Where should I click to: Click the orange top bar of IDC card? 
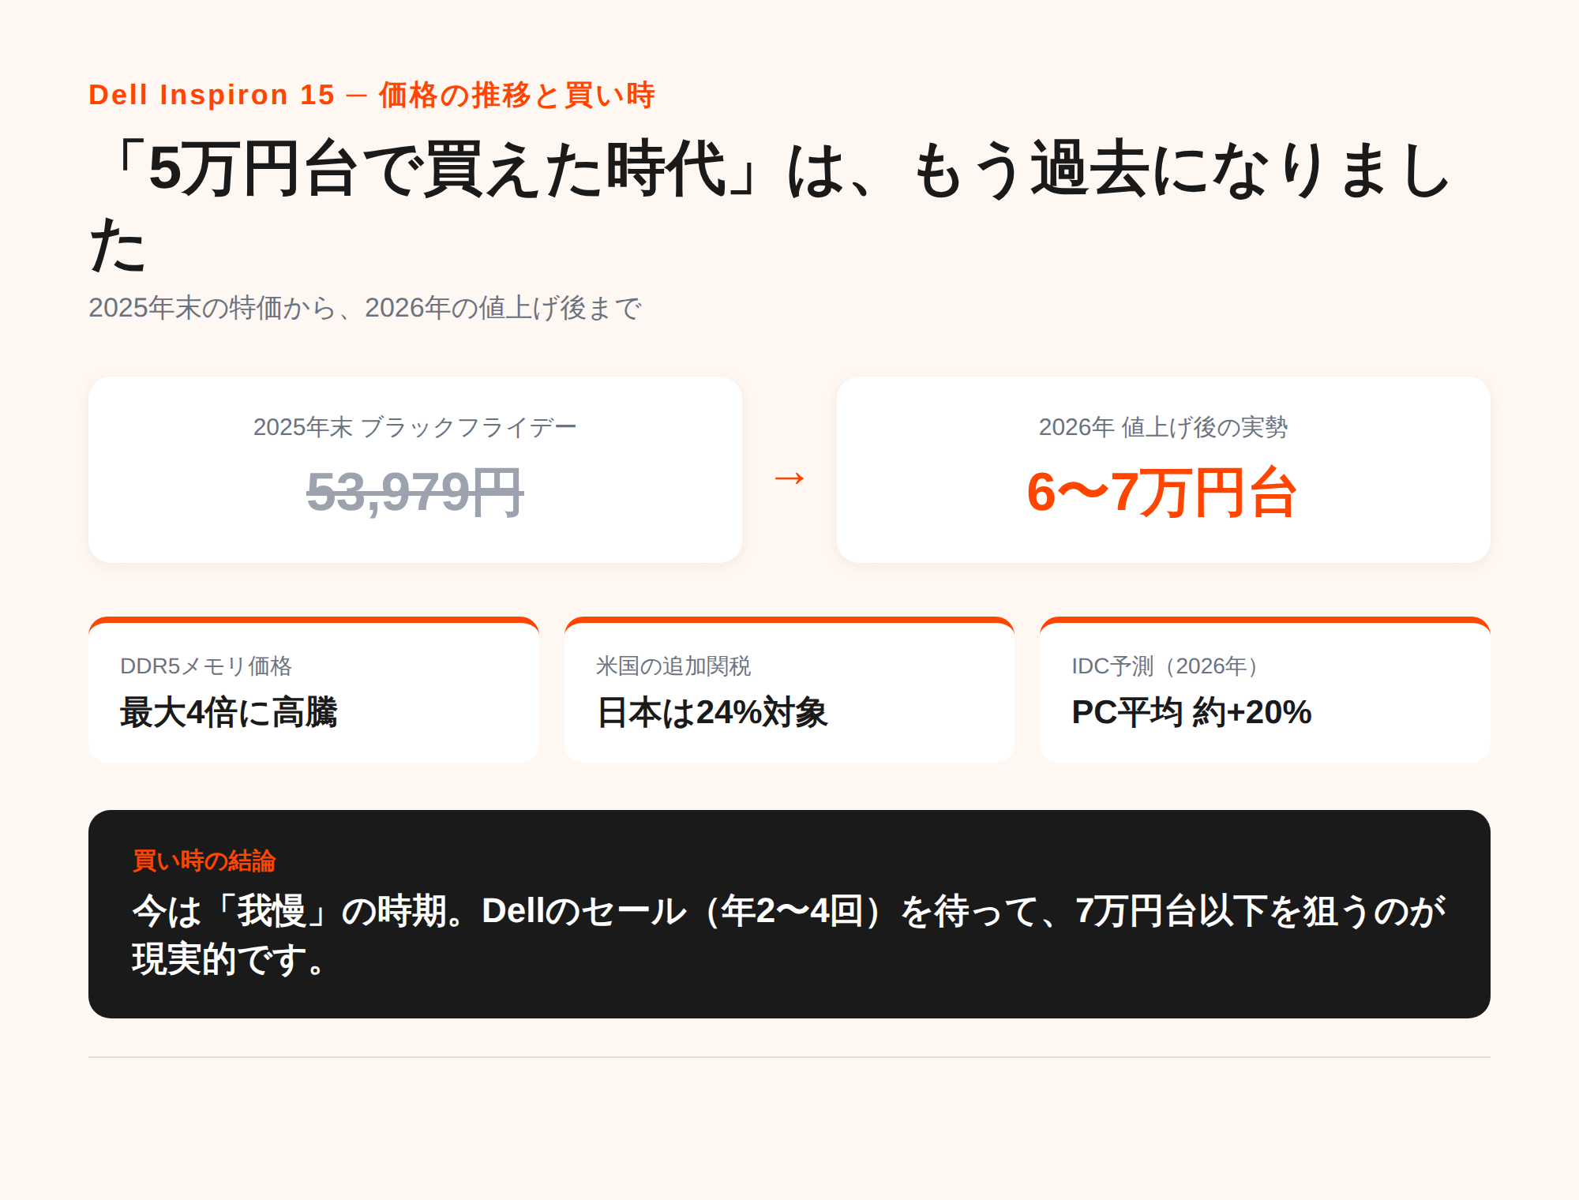pos(1265,620)
